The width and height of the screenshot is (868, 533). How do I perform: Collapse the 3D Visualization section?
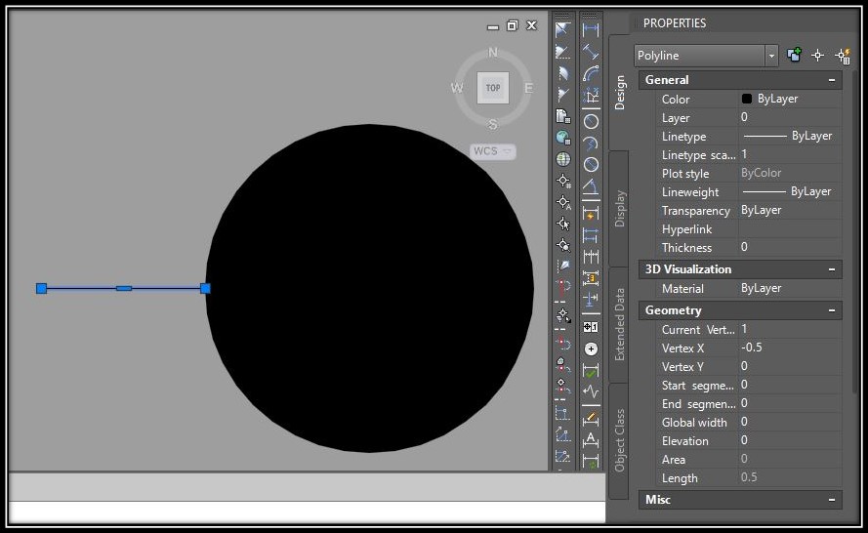click(832, 269)
